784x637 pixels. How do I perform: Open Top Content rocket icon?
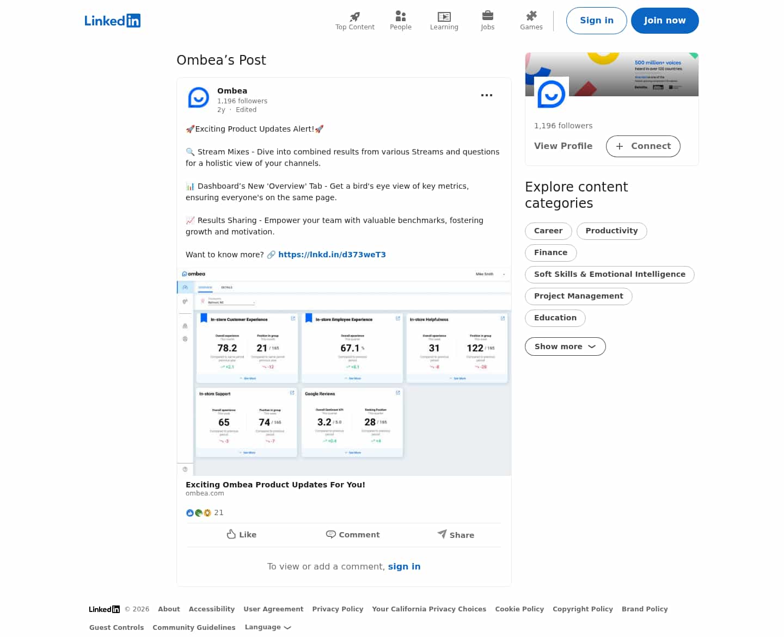[x=355, y=16]
